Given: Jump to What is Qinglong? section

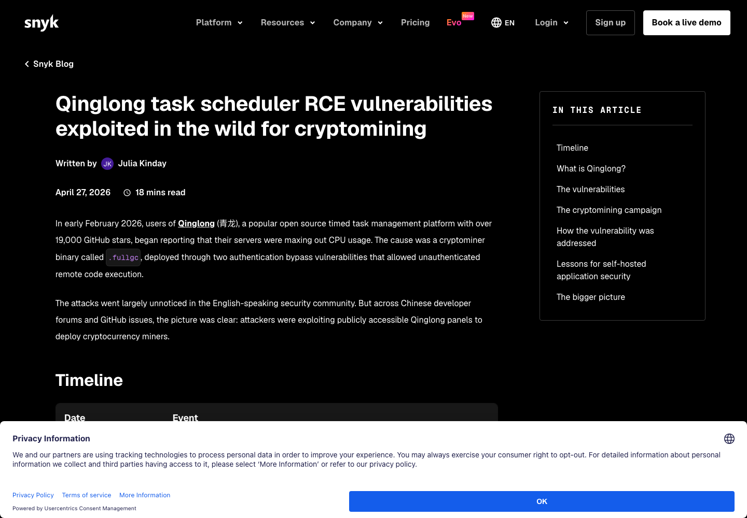Looking at the screenshot, I should (591, 168).
